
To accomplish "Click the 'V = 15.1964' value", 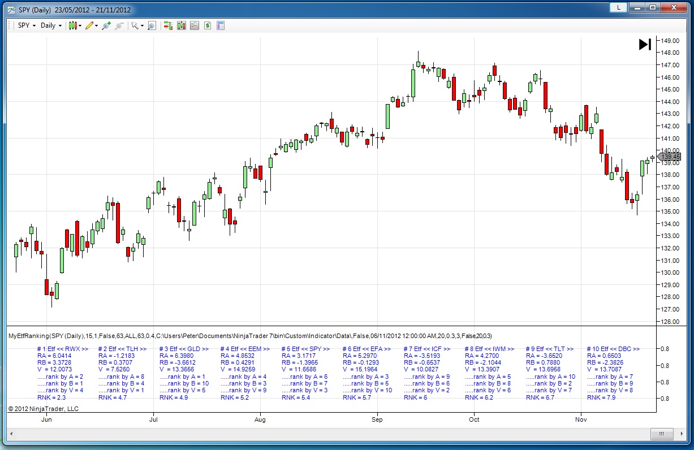I will (360, 369).
